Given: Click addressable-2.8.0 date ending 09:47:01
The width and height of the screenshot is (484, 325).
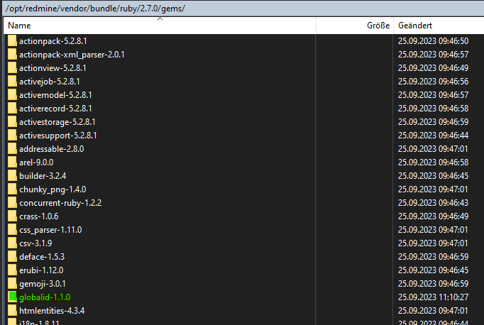Looking at the screenshot, I should [x=433, y=149].
